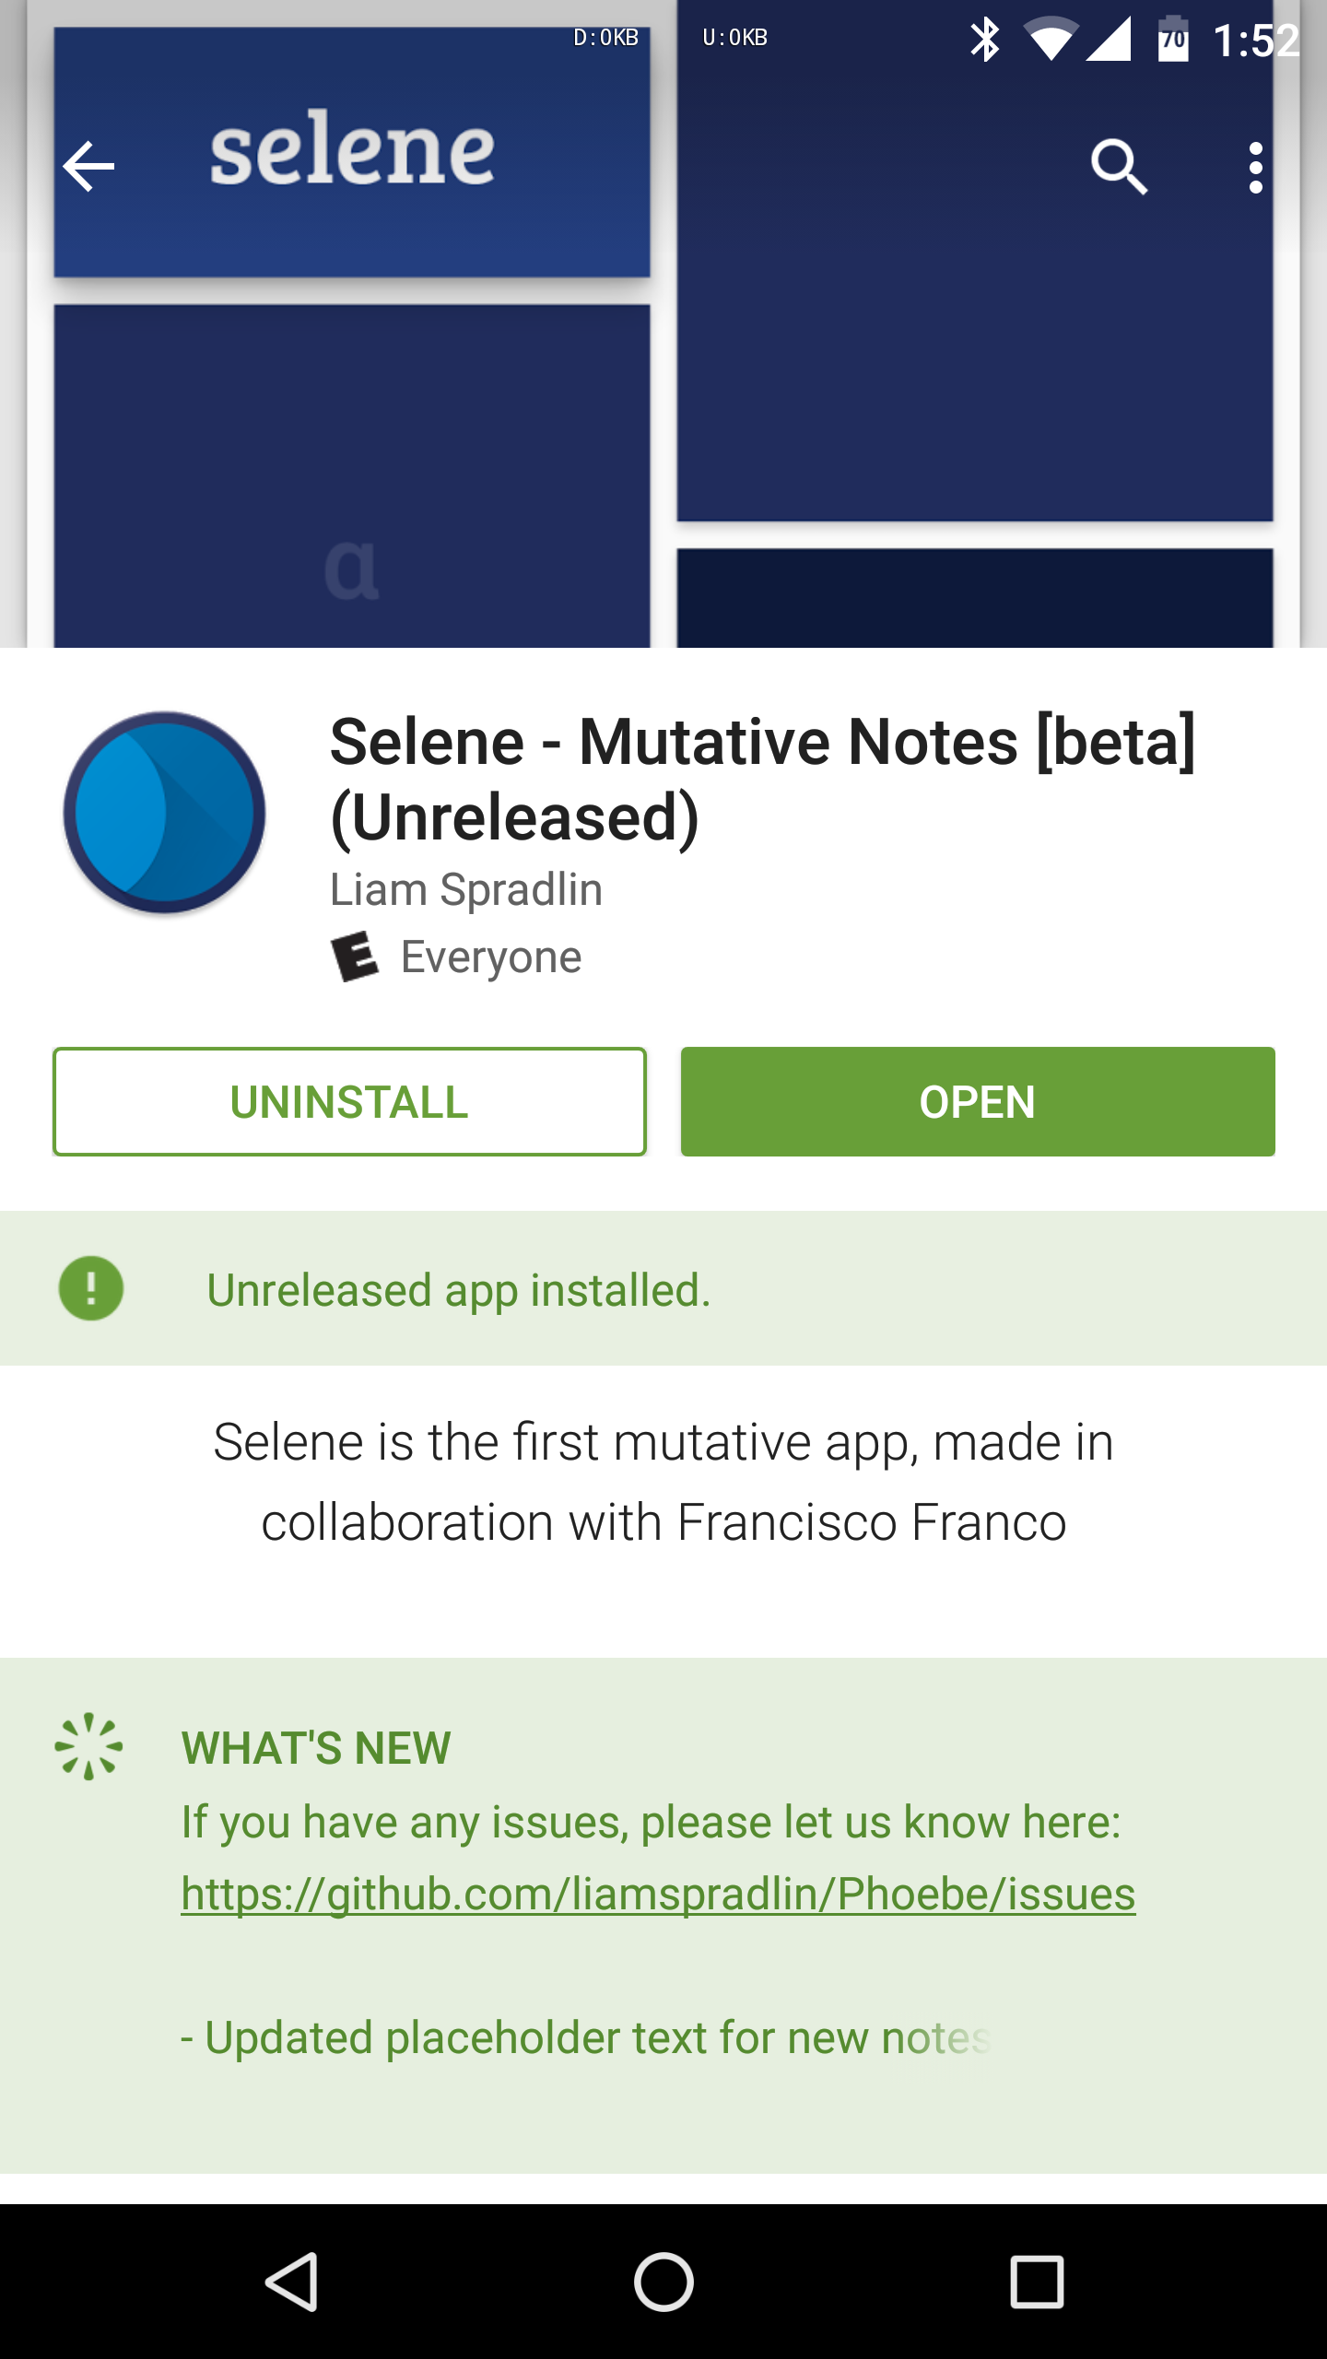Open the search magnifier icon
This screenshot has width=1327, height=2359.
(1119, 167)
